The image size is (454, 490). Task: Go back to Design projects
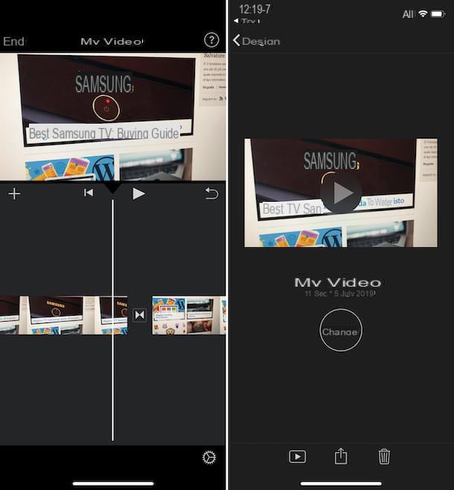coord(256,41)
